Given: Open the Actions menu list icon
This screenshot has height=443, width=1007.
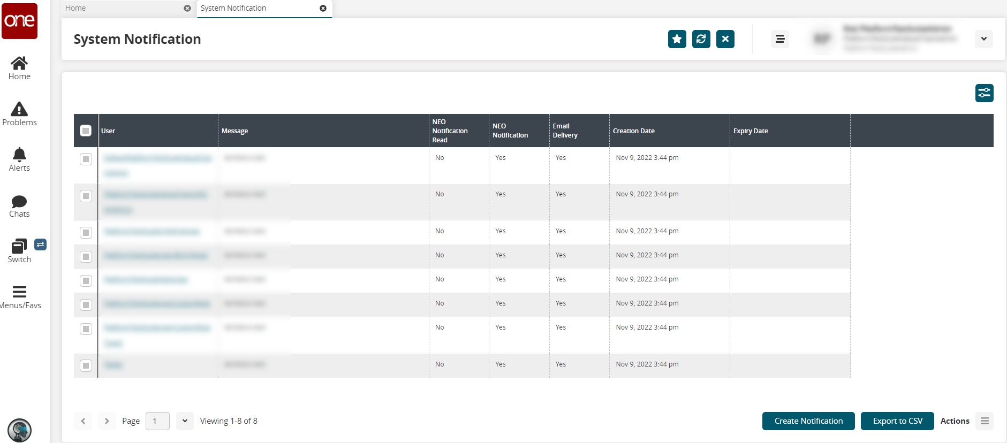Looking at the screenshot, I should [984, 421].
